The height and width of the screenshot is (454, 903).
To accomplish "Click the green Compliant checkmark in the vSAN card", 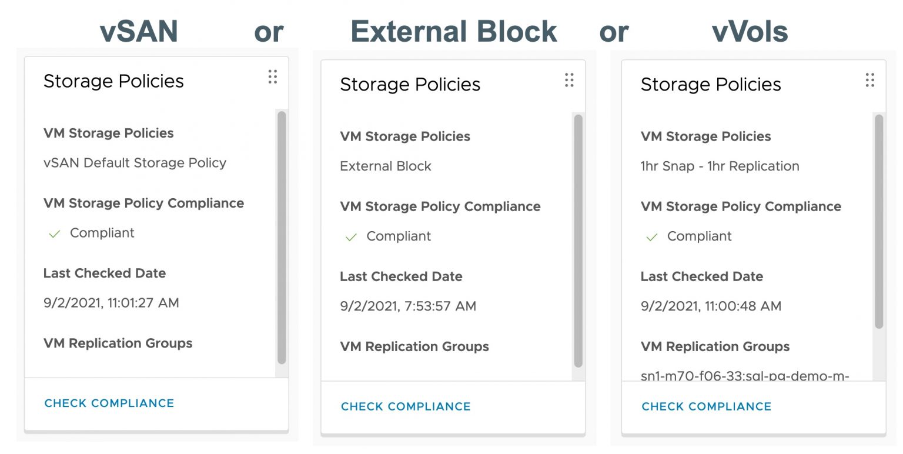I will click(x=55, y=234).
